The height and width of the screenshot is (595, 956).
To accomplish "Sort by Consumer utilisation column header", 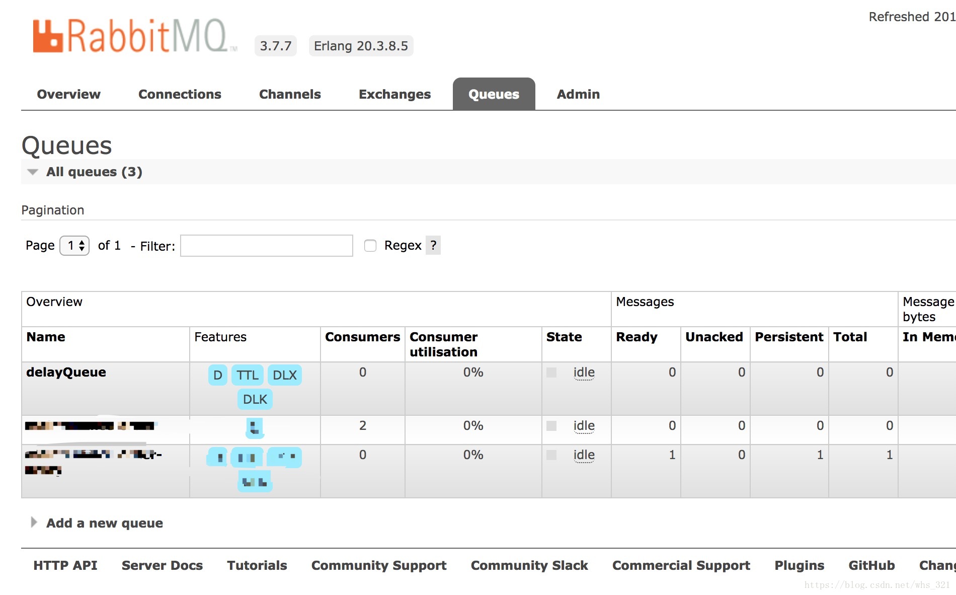I will pos(444,344).
